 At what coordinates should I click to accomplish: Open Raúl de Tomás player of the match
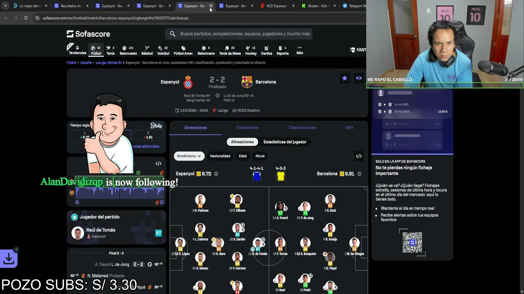[117, 233]
